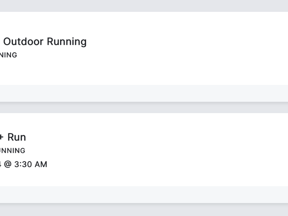Click the "UNNING" type label under "+ Run"

coord(12,151)
